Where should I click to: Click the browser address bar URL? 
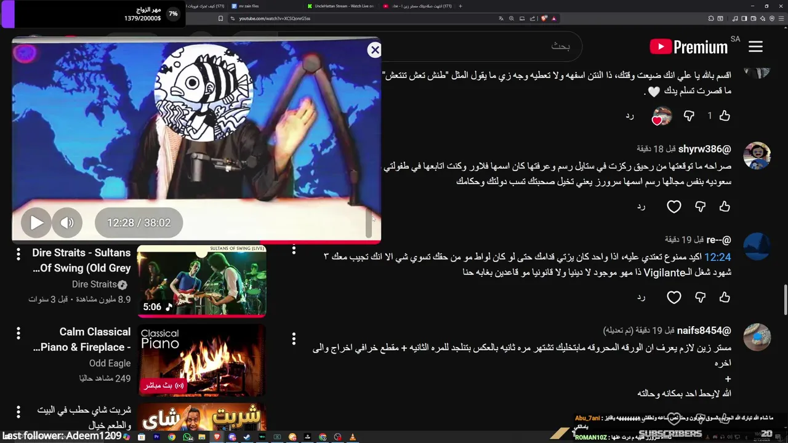[274, 18]
